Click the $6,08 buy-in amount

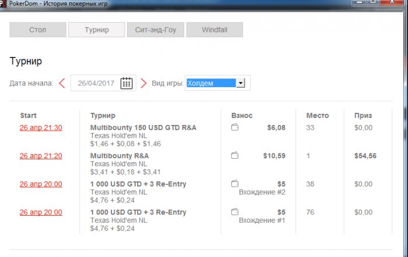tap(276, 128)
